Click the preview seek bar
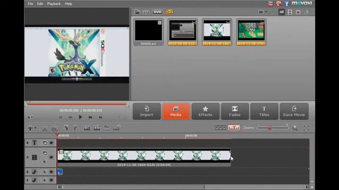Image resolution: width=339 pixels, height=190 pixels. (x=77, y=104)
